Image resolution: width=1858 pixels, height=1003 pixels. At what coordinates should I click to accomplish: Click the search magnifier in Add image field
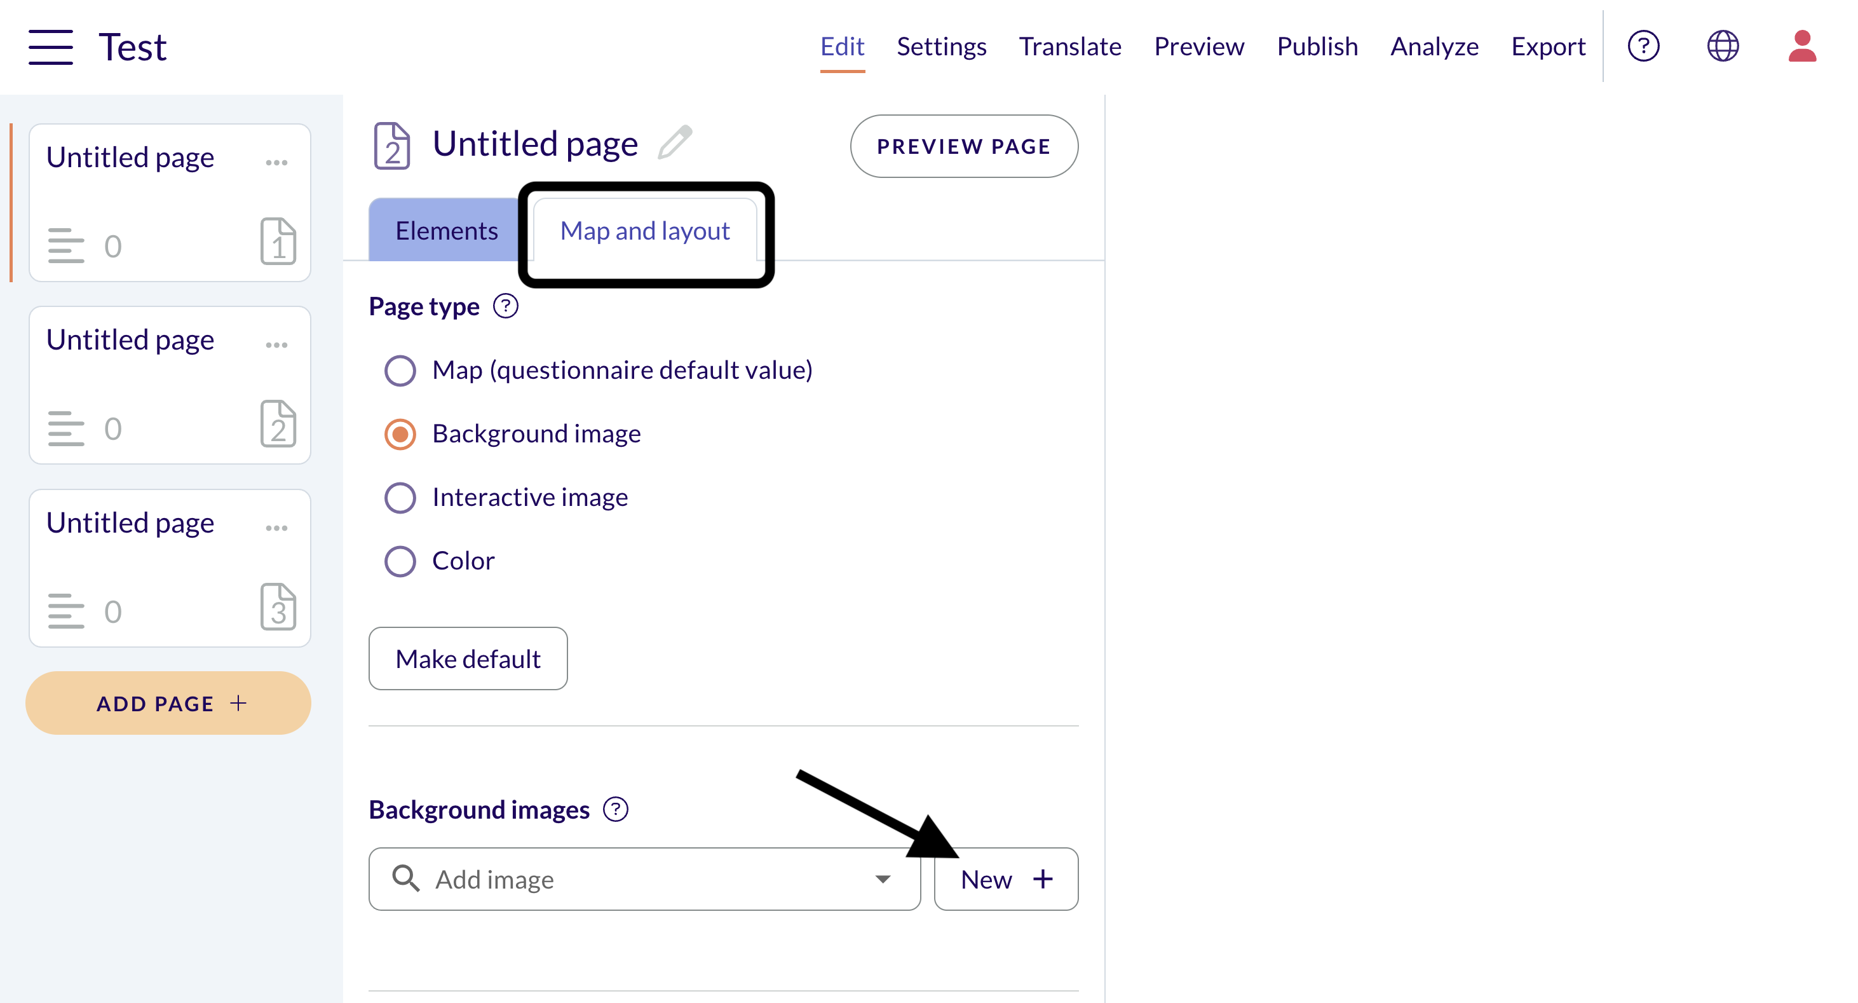pyautogui.click(x=405, y=878)
